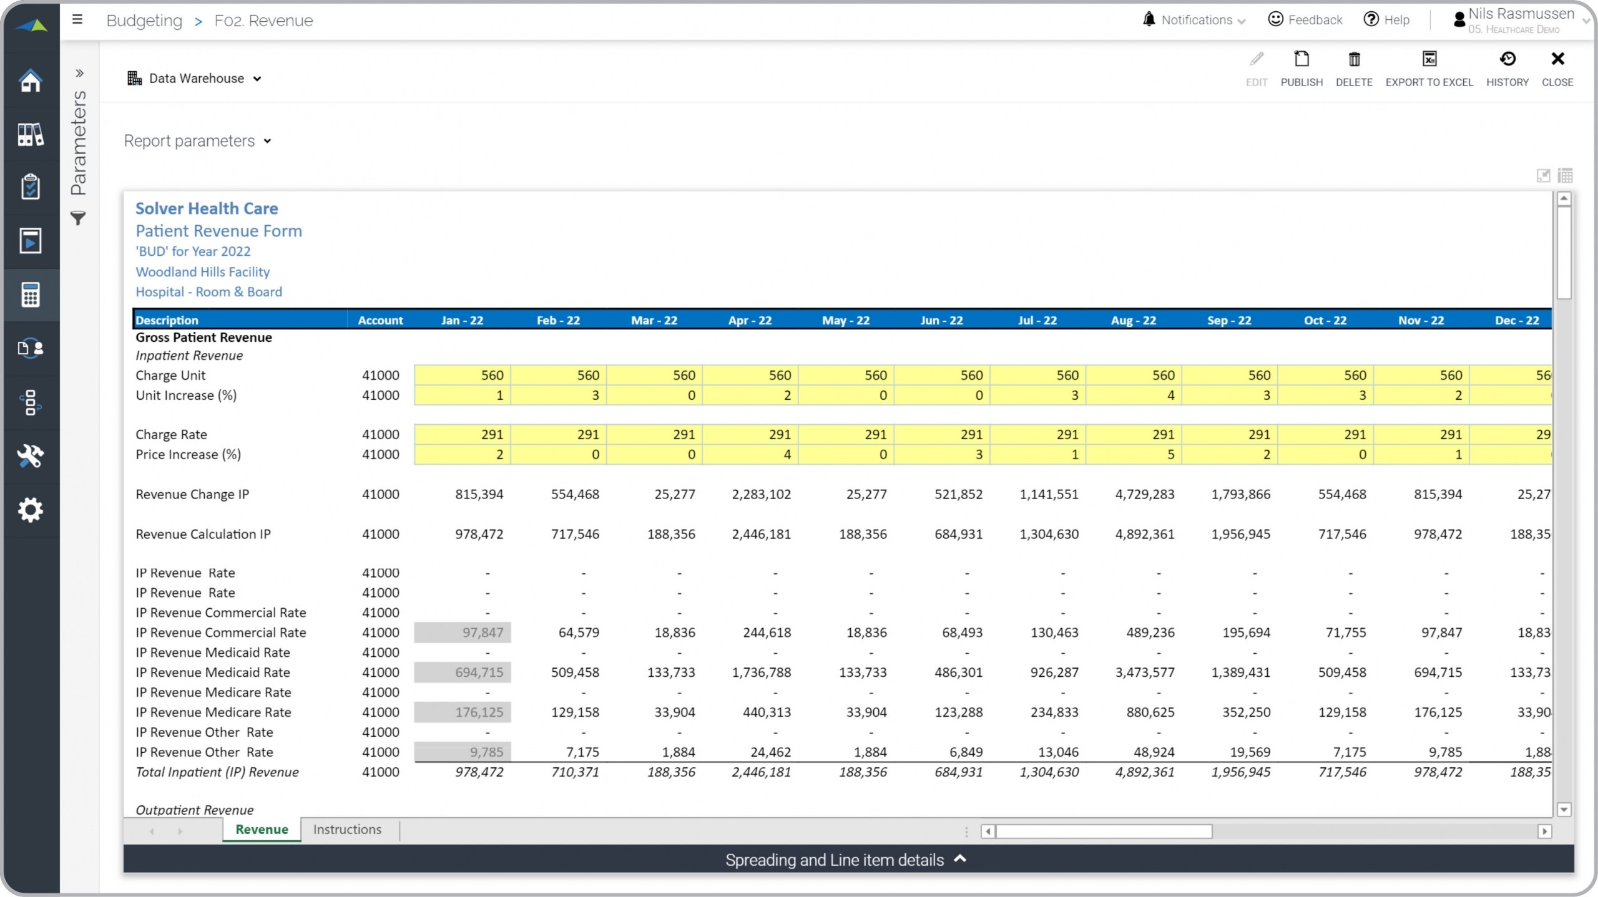
Task: Toggle the table grid view above the report
Action: click(x=1566, y=175)
